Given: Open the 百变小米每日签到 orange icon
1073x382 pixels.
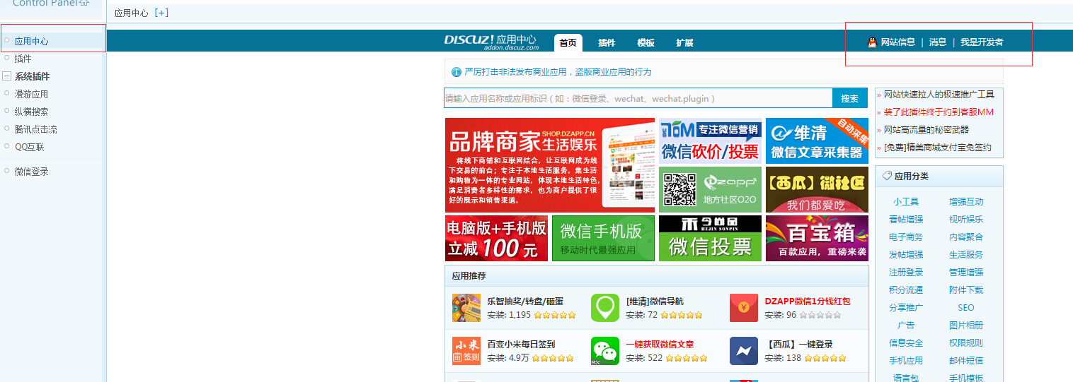Looking at the screenshot, I should [x=466, y=351].
